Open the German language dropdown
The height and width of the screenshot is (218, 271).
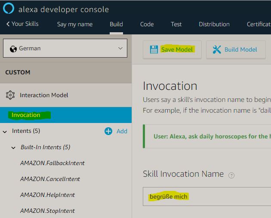coord(65,48)
